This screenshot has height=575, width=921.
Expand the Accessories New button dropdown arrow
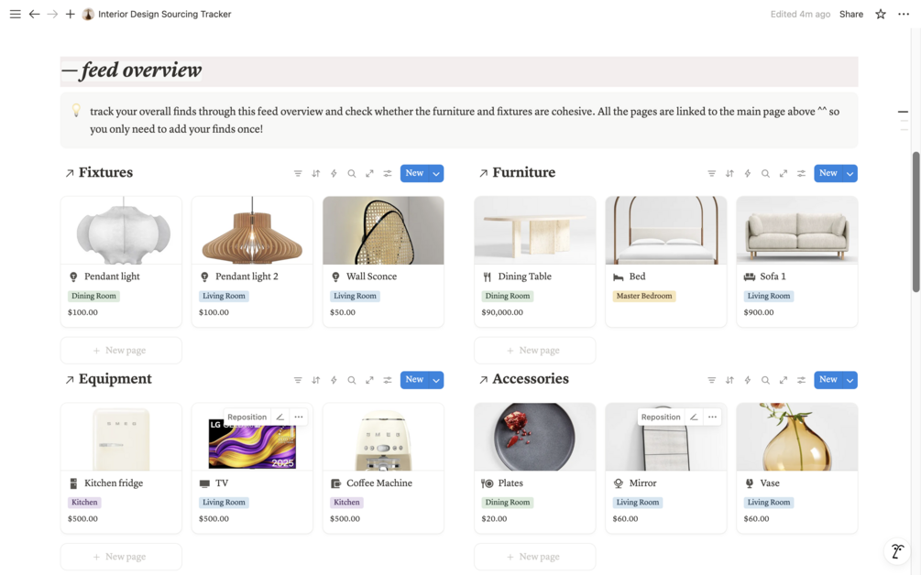(x=850, y=380)
